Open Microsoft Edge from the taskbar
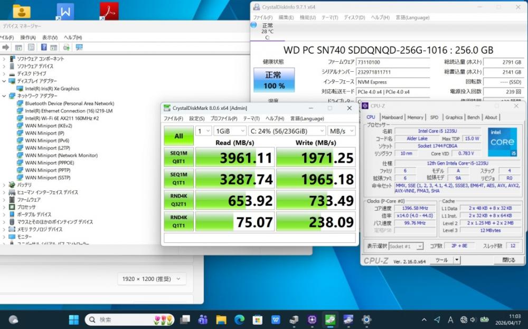Viewport: 528px width, 329px height. click(239, 319)
